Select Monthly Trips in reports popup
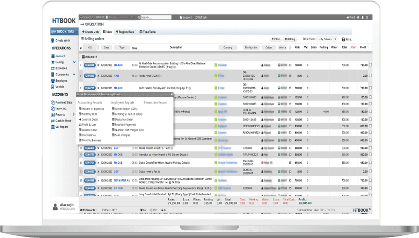Image resolution: width=419 pixels, height=238 pixels. 88,114
